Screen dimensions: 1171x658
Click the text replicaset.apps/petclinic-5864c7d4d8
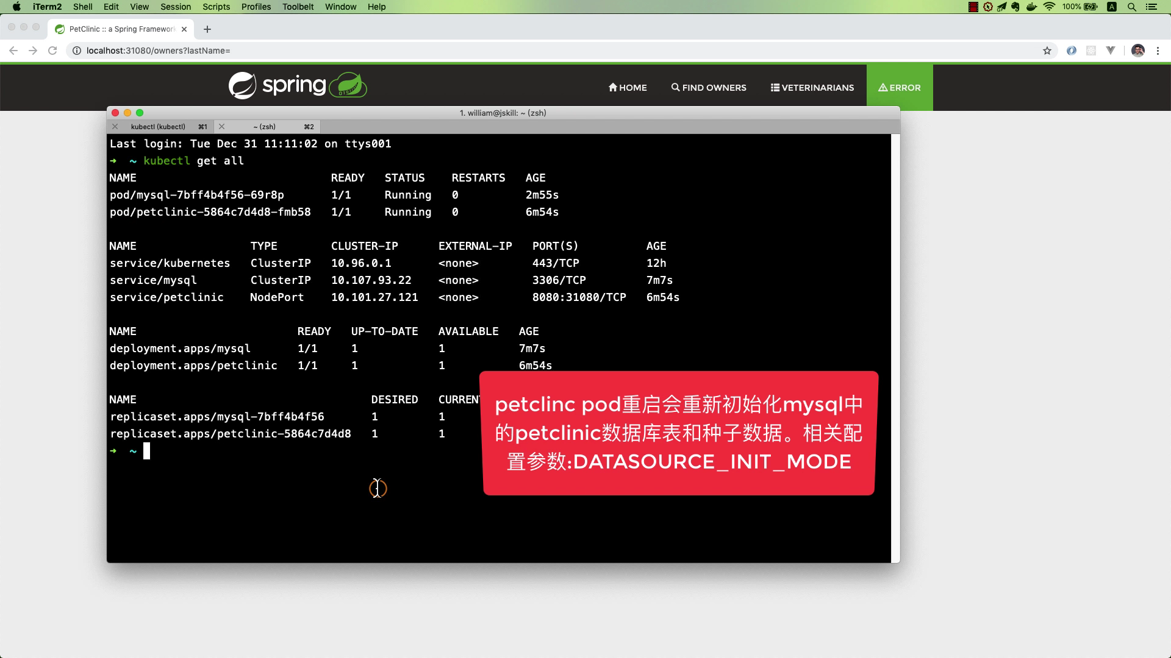coord(231,434)
